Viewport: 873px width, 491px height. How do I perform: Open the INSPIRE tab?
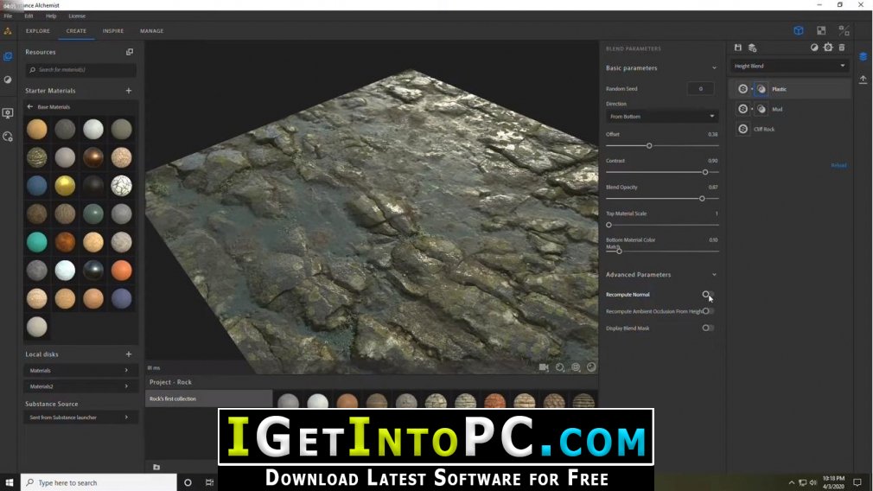point(113,31)
